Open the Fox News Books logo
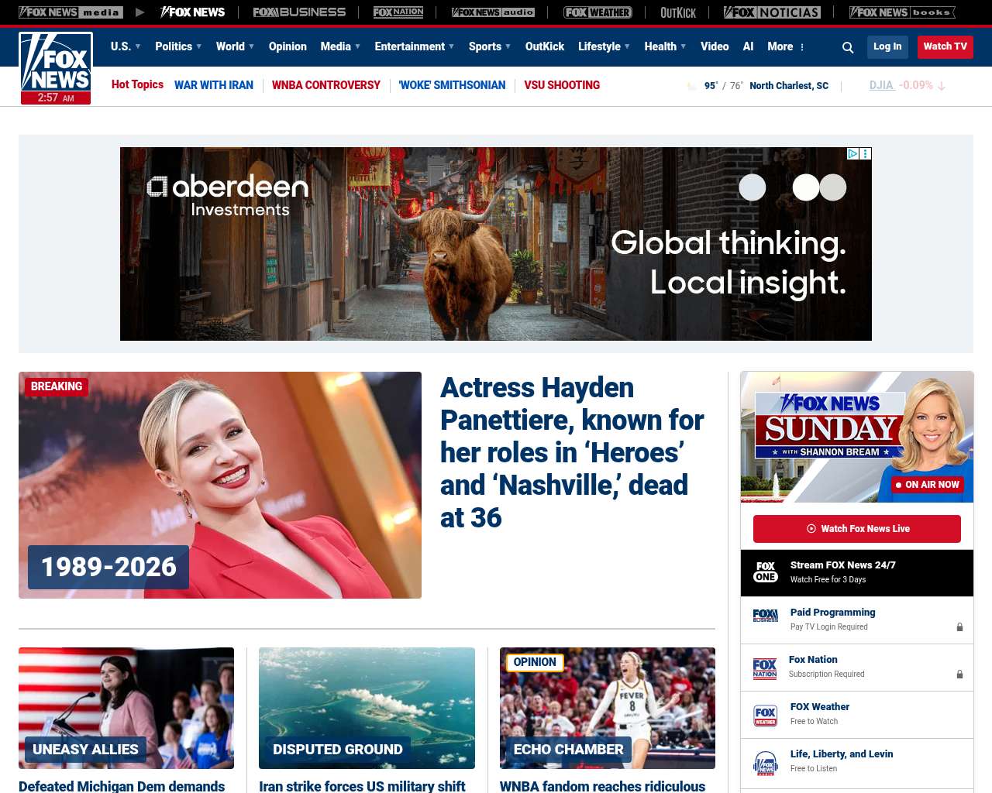This screenshot has height=793, width=992. point(902,12)
